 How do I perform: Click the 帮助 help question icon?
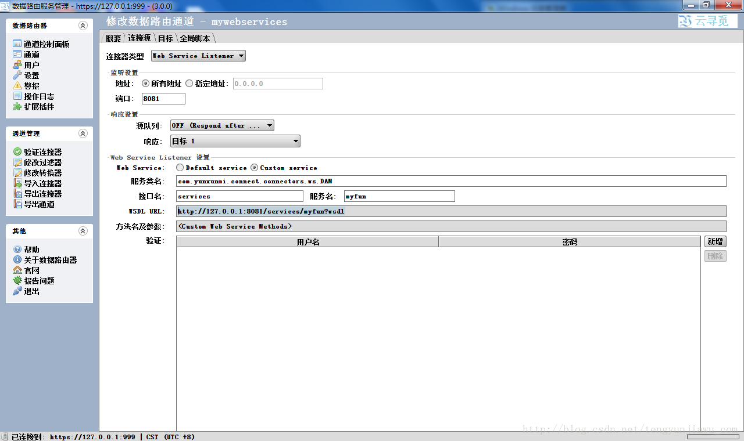pos(17,250)
